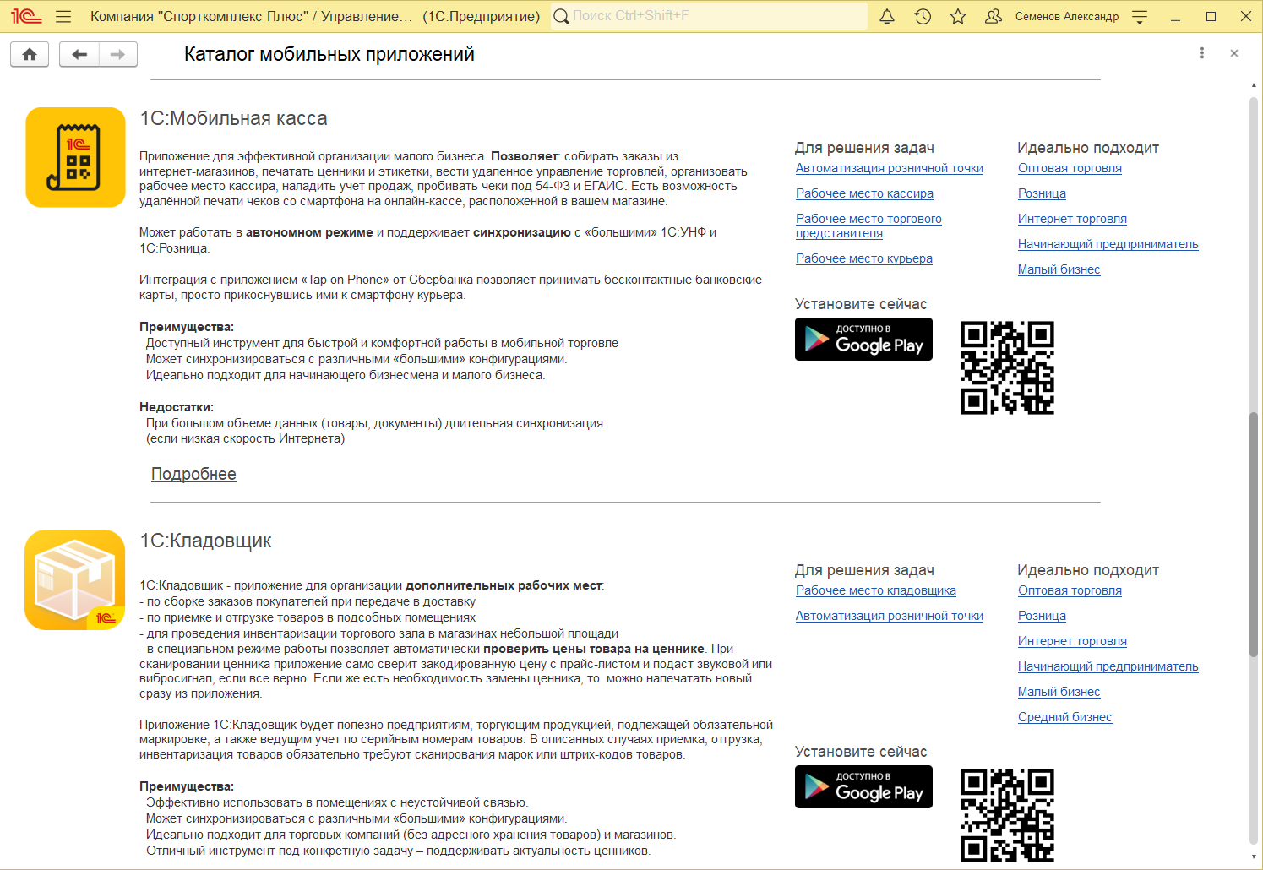The width and height of the screenshot is (1263, 870).
Task: Open the 1C main menu logo
Action: [x=26, y=16]
